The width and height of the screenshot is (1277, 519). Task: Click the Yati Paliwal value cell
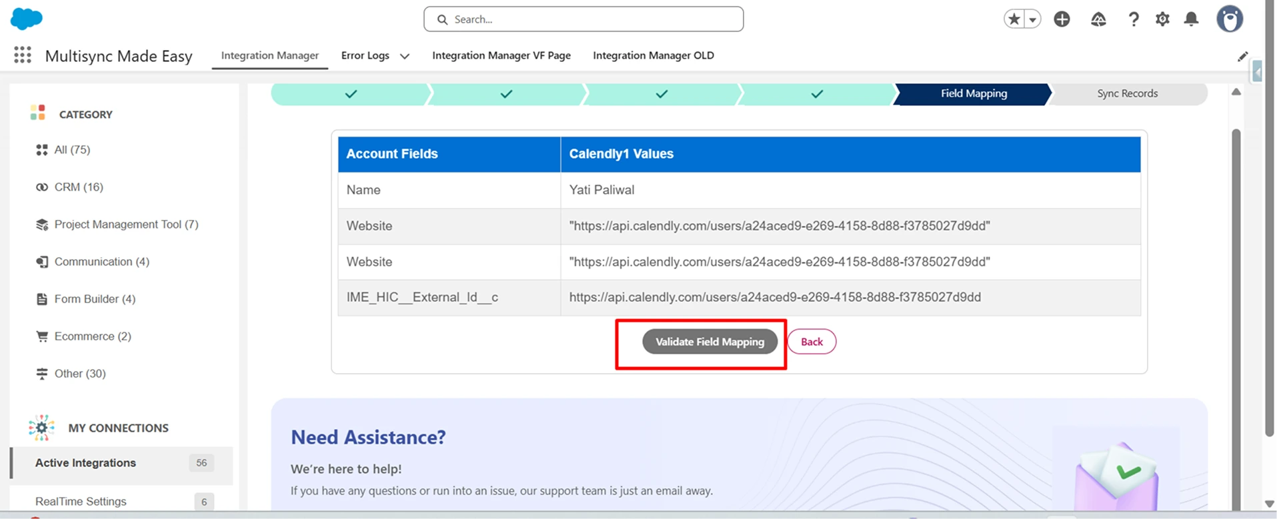coord(850,190)
